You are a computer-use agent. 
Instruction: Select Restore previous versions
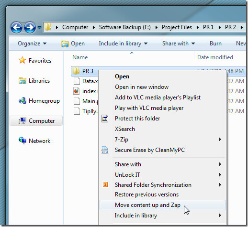point(162,195)
